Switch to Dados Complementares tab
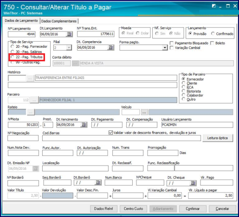 click(59, 21)
